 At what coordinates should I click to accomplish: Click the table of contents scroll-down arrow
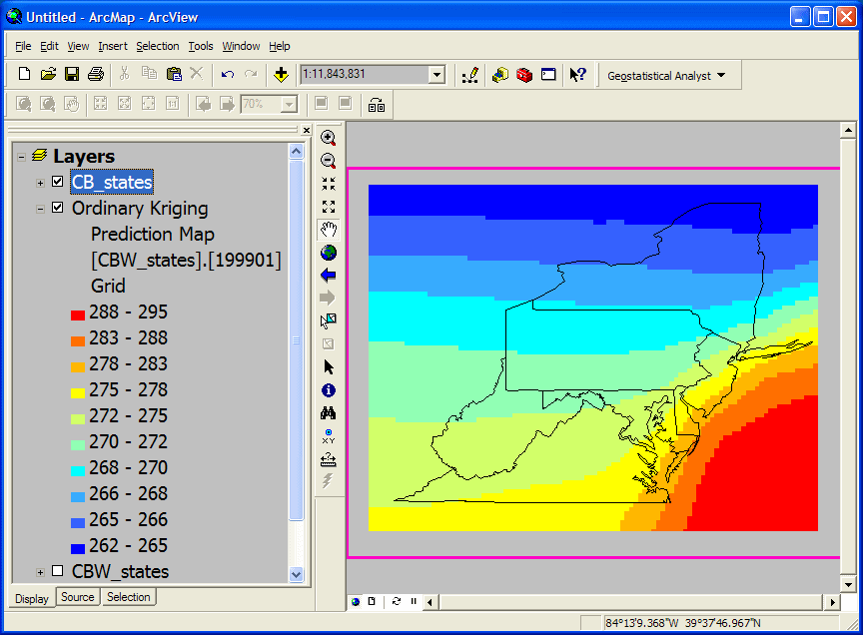coord(296,574)
